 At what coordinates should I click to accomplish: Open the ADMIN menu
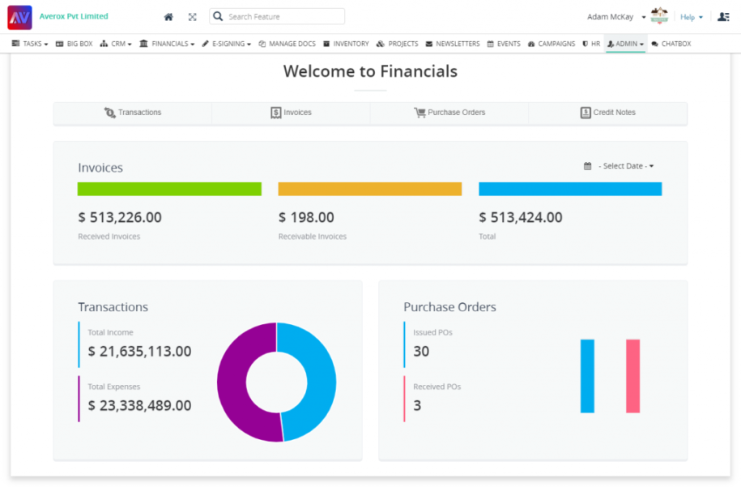tap(624, 44)
